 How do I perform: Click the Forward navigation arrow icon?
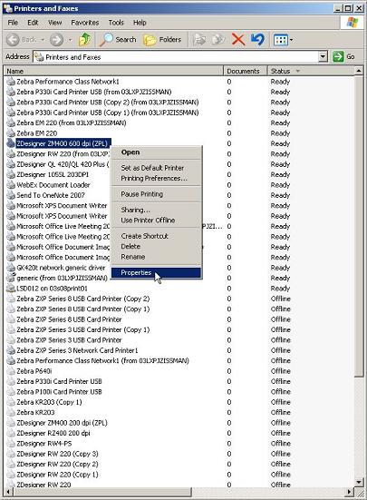pos(57,40)
